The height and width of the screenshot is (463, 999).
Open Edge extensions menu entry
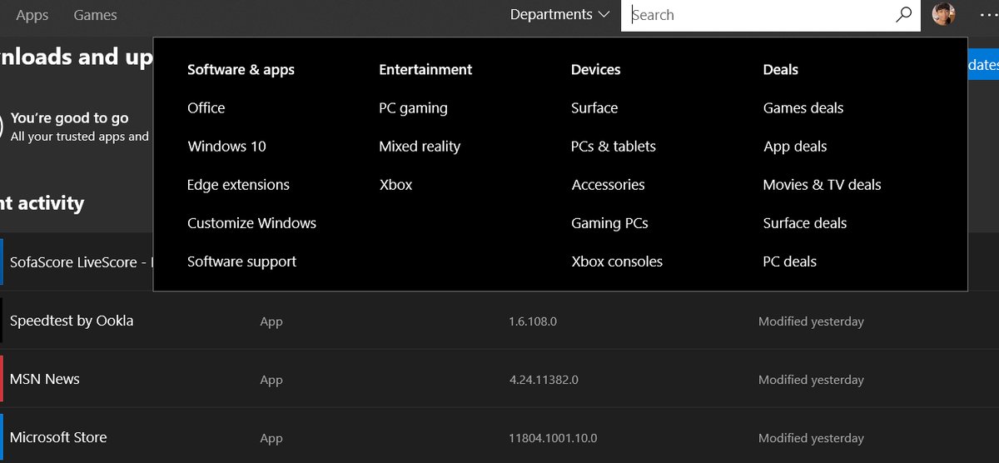(238, 185)
